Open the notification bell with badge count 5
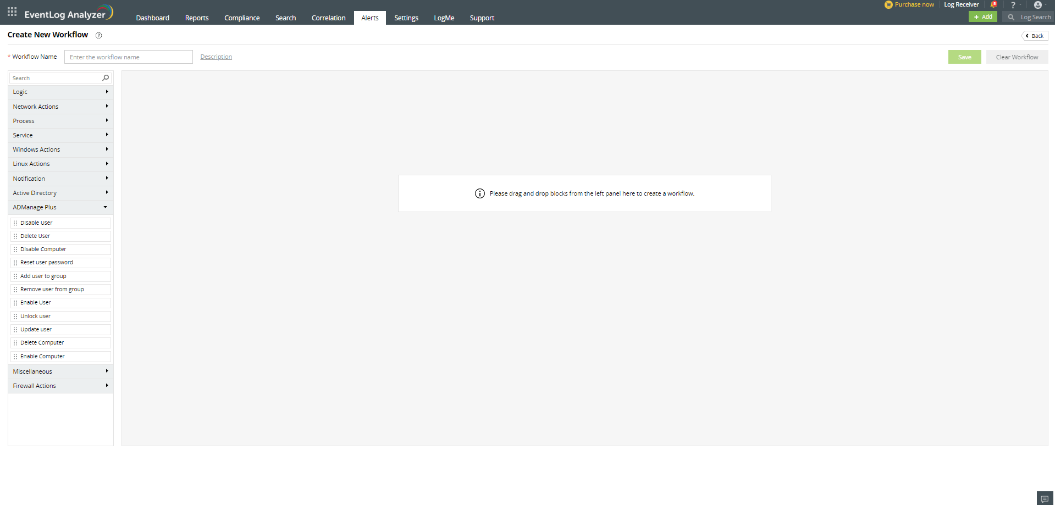Screen dimensions: 1055x505 click(x=993, y=4)
